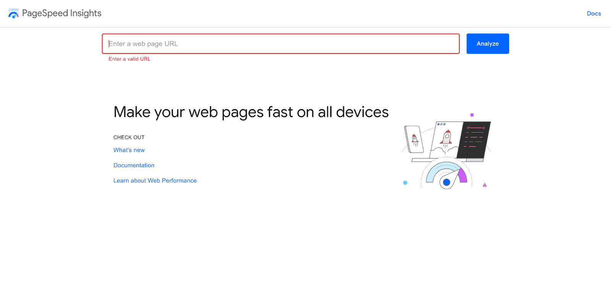Screen dimensions: 611x300
Task: Click the rocket icon on the browser illustration
Action: (447, 137)
